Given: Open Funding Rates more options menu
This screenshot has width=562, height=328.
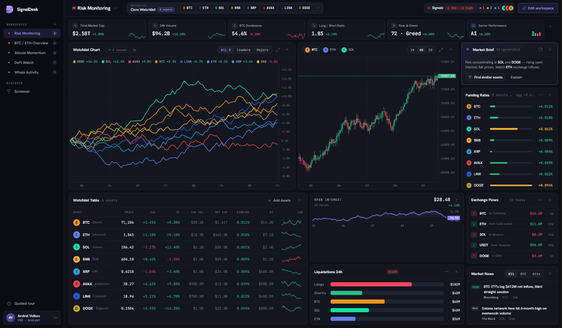Looking at the screenshot, I should pyautogui.click(x=540, y=95).
